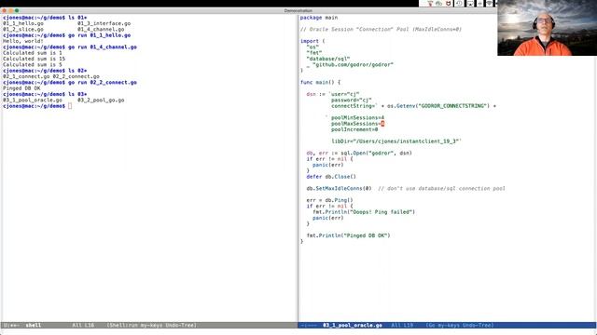Click '01_4_channel.go' in the ls output
This screenshot has height=335, width=597.
[101, 29]
